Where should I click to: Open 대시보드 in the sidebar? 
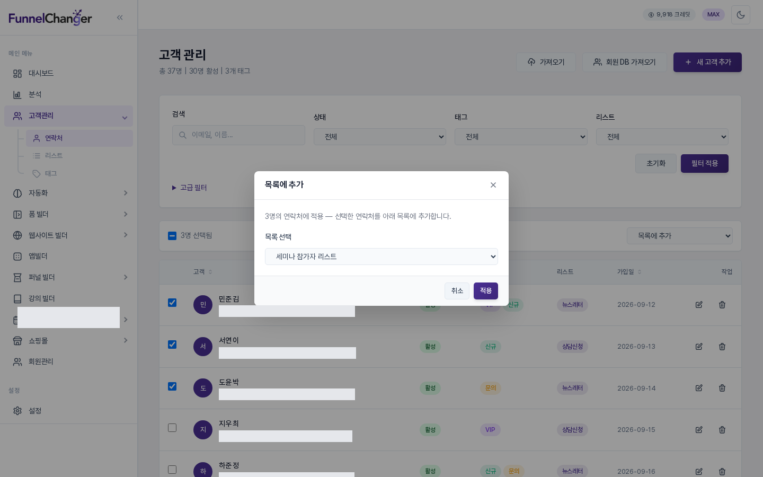pyautogui.click(x=68, y=74)
